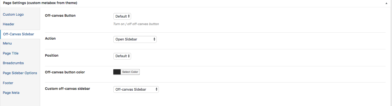Viewport: 392px width, 106px height.
Task: Click the Custom off-canvas sidebar label
Action: [x=68, y=88]
